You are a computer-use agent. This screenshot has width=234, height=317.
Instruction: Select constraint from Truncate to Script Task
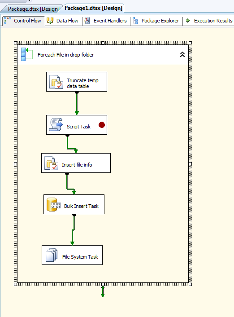77,104
